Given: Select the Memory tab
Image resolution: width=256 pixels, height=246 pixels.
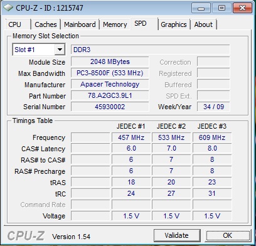Looking at the screenshot, I should pos(115,24).
